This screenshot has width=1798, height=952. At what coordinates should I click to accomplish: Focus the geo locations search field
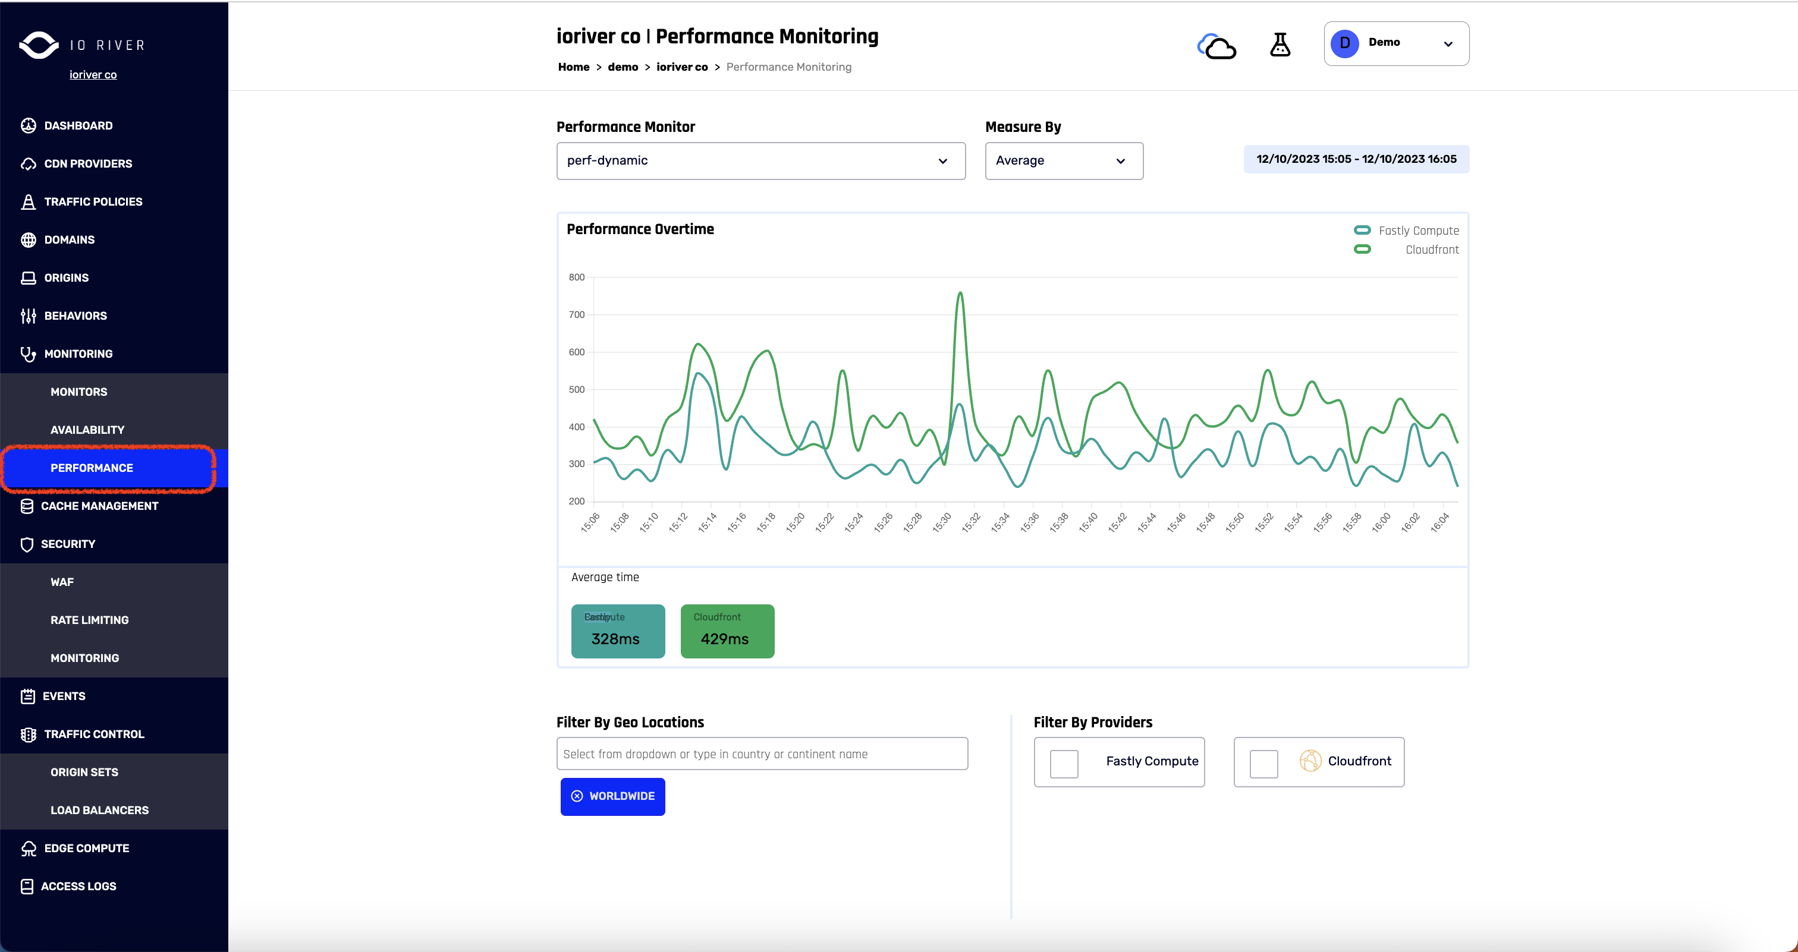click(x=762, y=754)
